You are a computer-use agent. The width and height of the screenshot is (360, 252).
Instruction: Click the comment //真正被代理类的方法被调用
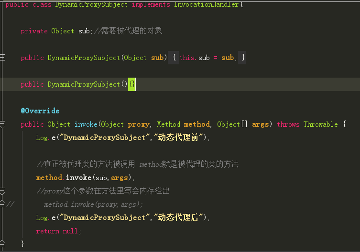pyautogui.click(x=86, y=164)
